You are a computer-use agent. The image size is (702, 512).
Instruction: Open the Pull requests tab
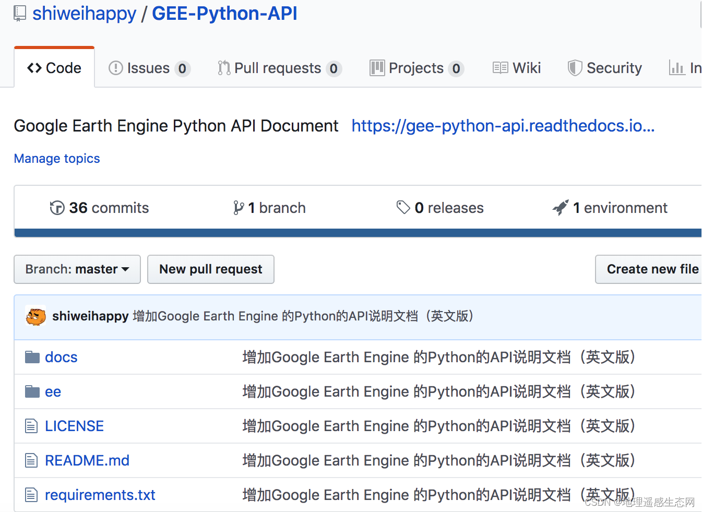(279, 68)
